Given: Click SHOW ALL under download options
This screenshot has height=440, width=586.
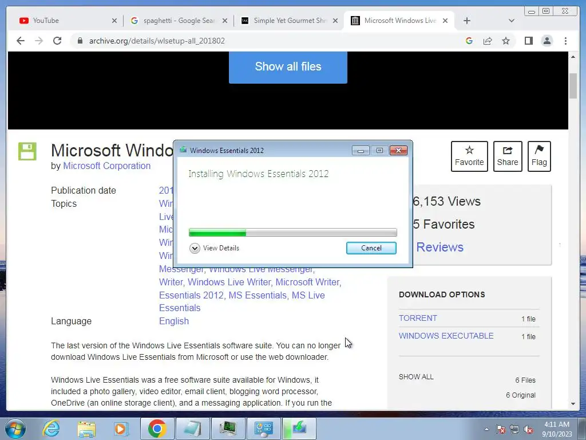Looking at the screenshot, I should click(416, 377).
